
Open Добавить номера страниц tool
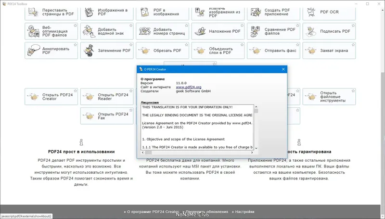163,31
